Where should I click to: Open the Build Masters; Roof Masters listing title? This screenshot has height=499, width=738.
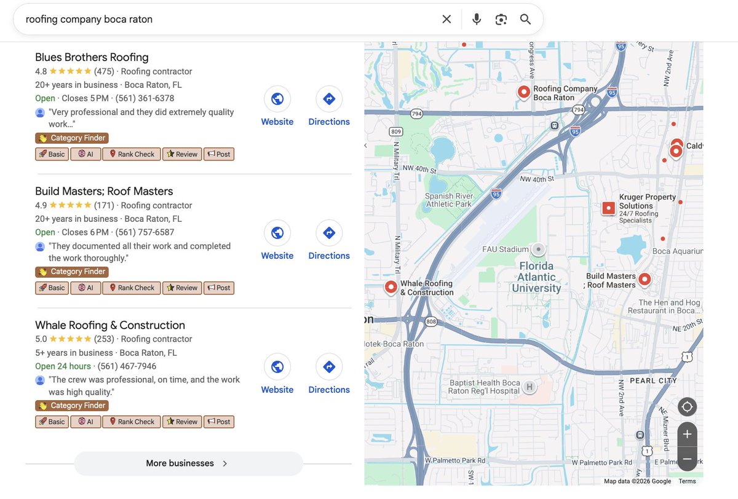[104, 191]
